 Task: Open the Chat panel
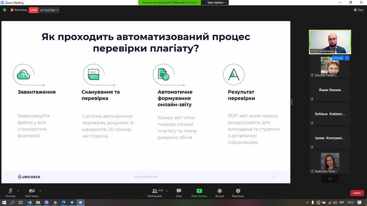[x=179, y=192]
